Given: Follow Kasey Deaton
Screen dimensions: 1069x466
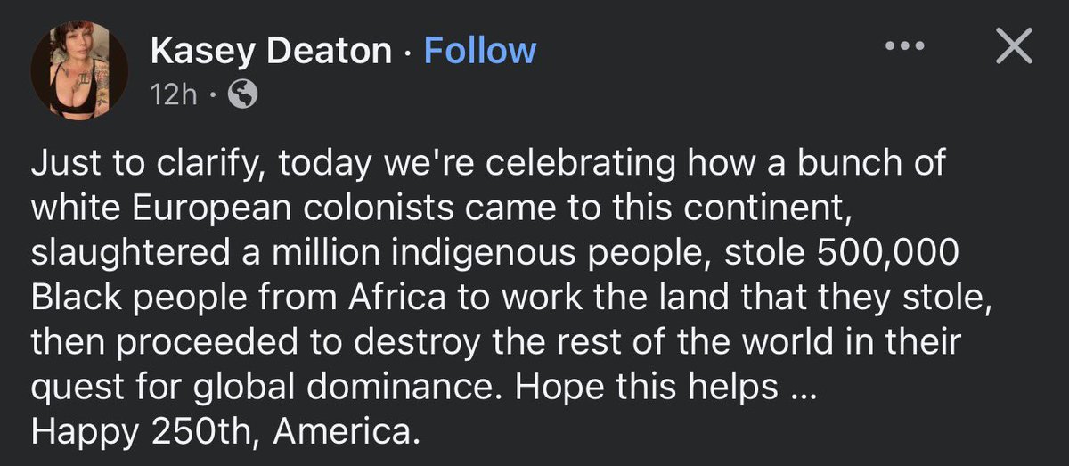Looking at the screenshot, I should [480, 51].
